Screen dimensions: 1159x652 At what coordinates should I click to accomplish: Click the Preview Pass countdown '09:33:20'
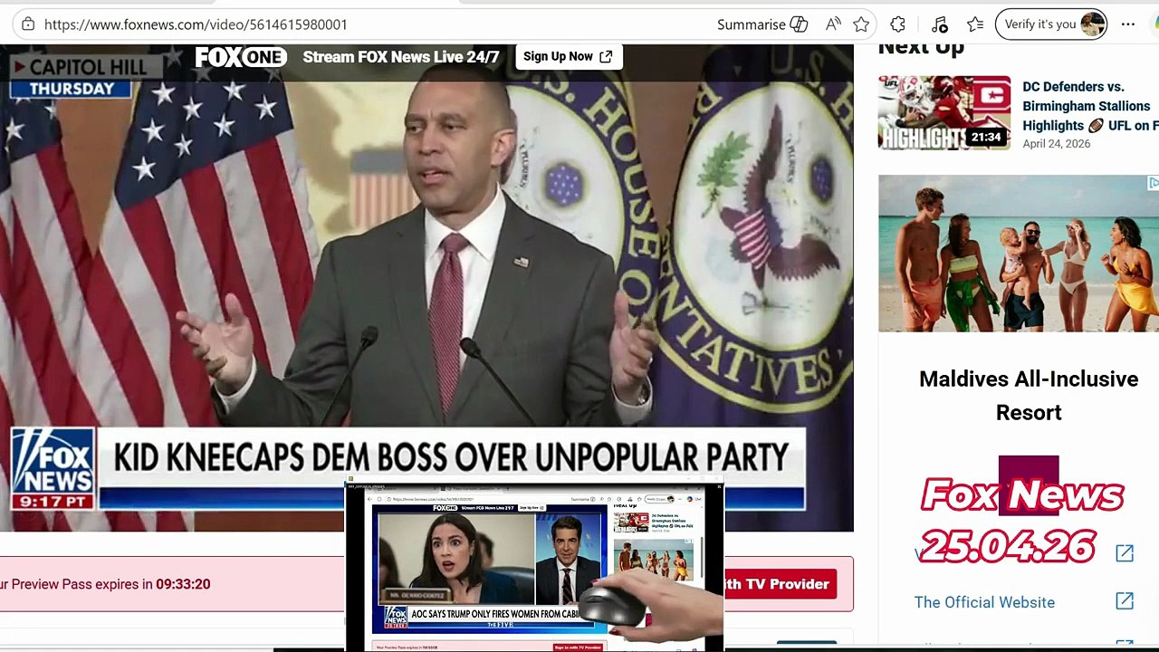[183, 584]
